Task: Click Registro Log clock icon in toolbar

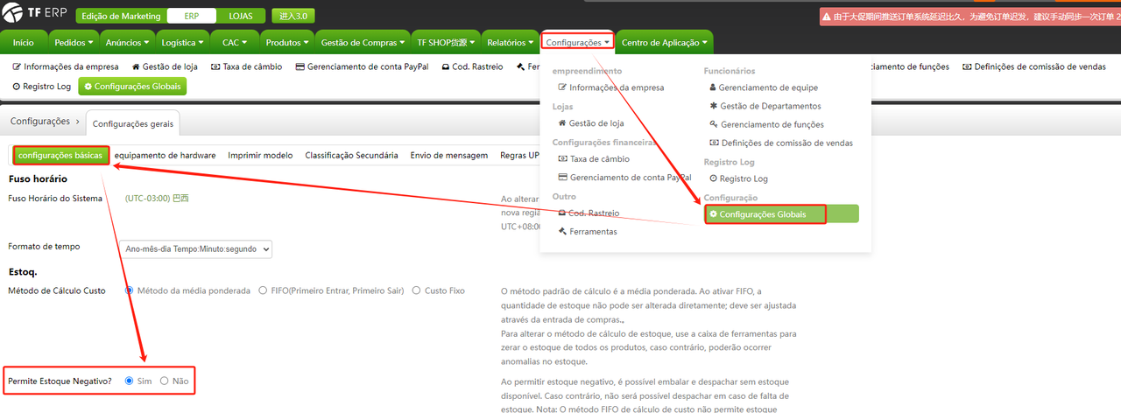Action: tap(17, 87)
